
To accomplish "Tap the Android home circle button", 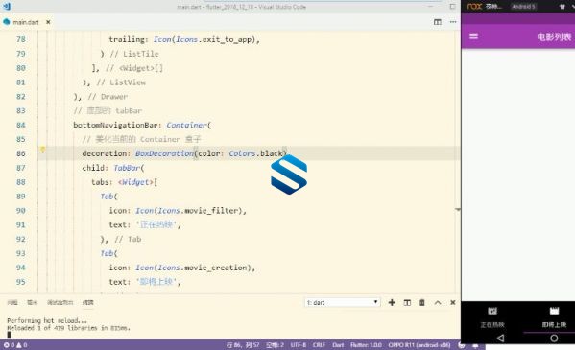I will (554, 338).
